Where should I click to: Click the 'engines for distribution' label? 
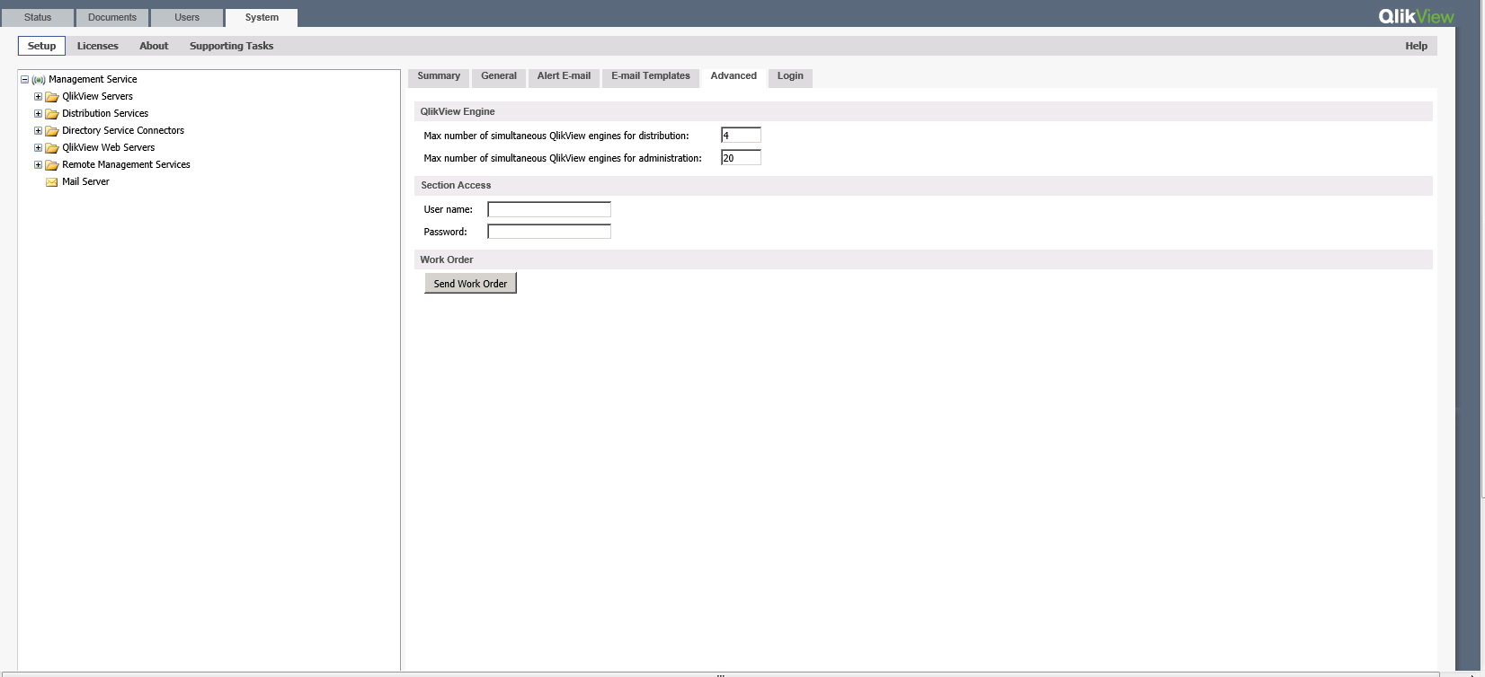pyautogui.click(x=556, y=136)
